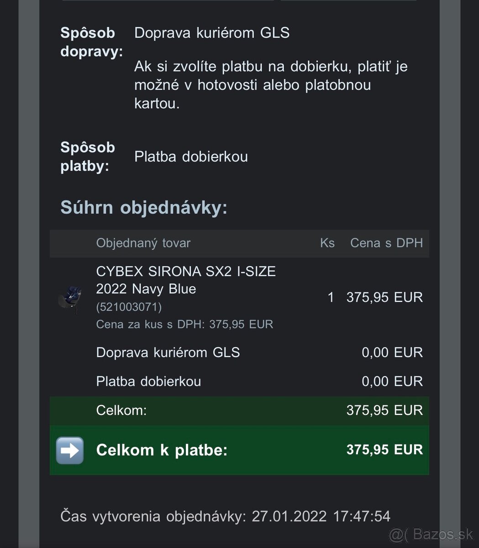Click the Cena s DPH column header
This screenshot has height=548, width=479.
tap(386, 243)
